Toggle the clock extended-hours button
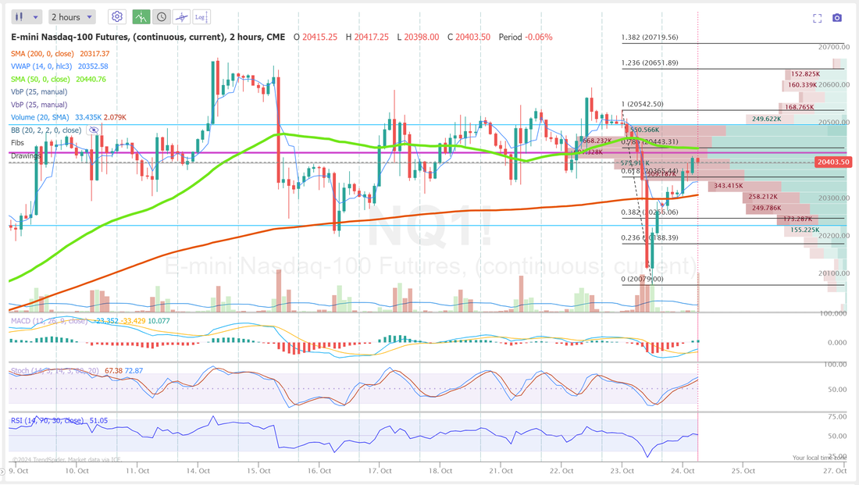Viewport: 859px width, 485px height. (x=162, y=17)
